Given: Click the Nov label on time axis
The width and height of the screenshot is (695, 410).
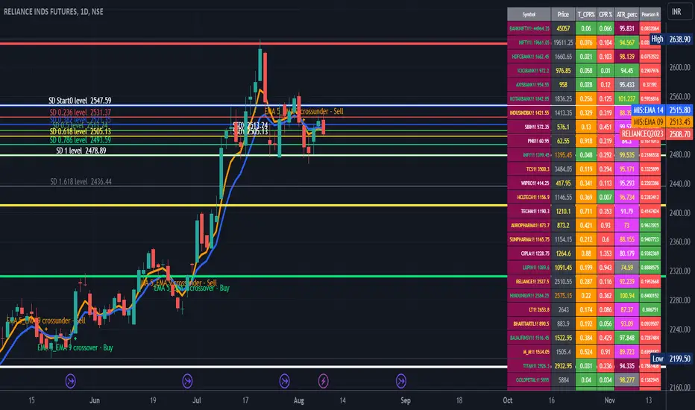Looking at the screenshot, I should (610, 400).
